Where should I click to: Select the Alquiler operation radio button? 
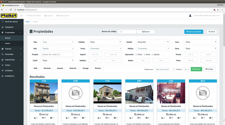click(152, 55)
